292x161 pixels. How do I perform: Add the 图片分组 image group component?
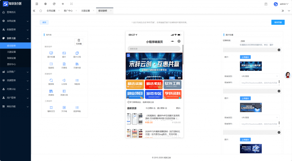pyautogui.click(x=77, y=55)
